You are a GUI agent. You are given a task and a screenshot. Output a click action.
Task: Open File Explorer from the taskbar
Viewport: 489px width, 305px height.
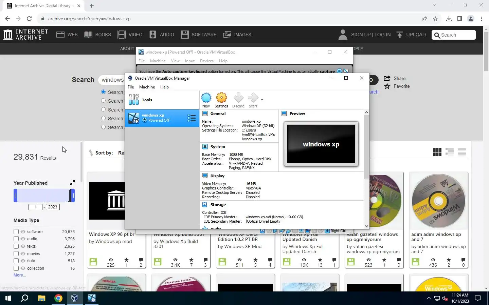click(41, 298)
